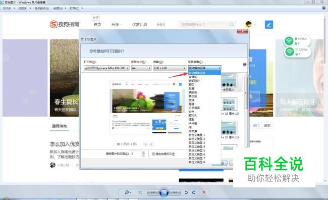
Task: Click the Photo Viewer help icon
Action: (324, 8)
